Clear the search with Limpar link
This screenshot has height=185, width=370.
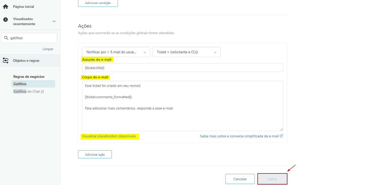point(48,49)
